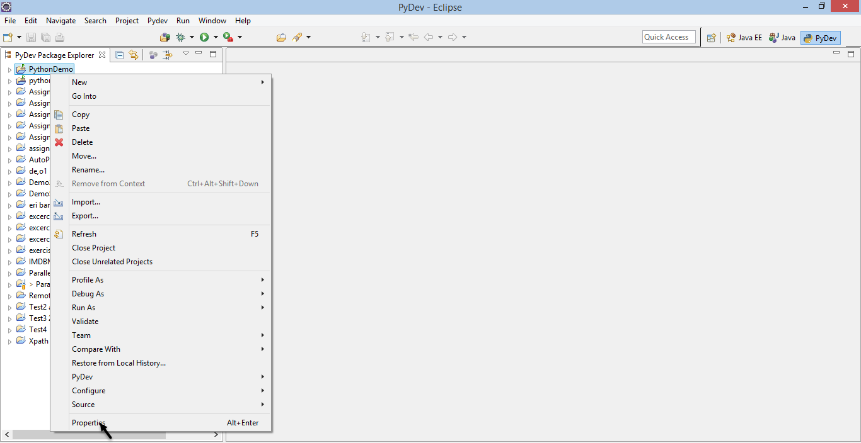The image size is (861, 443).
Task: Click the green Run button icon
Action: click(204, 38)
